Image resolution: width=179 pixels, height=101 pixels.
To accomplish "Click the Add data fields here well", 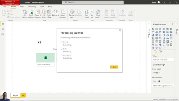I will click(163, 60).
